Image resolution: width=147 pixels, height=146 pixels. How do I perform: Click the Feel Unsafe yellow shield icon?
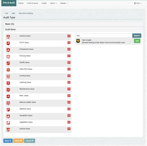pos(78,41)
